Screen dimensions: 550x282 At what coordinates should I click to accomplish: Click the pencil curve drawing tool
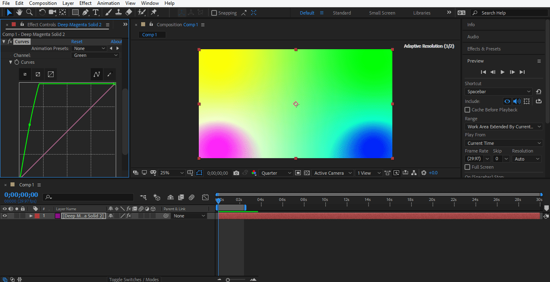[x=109, y=74]
